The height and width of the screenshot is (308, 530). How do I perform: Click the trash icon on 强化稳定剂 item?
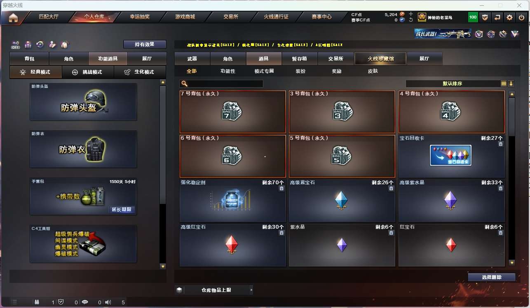pos(281,188)
